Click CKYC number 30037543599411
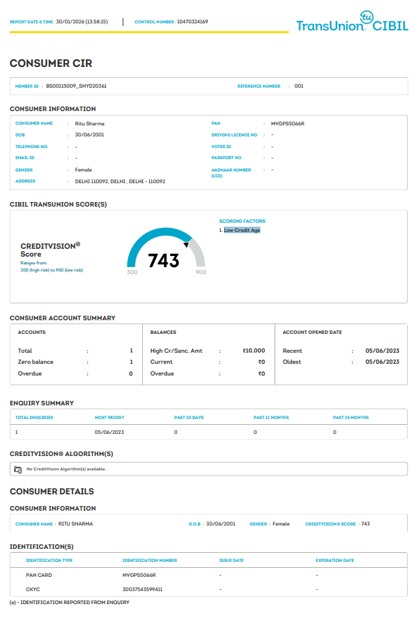Viewport: 420px width, 634px height. 142,590
